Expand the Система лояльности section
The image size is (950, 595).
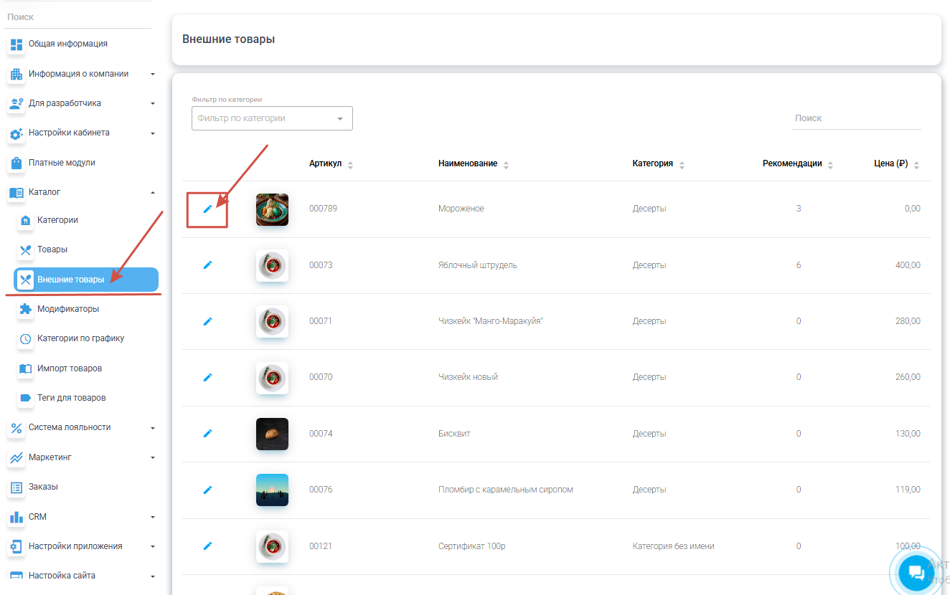pos(153,428)
